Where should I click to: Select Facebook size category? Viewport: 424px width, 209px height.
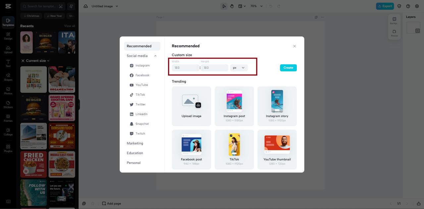(x=139, y=75)
